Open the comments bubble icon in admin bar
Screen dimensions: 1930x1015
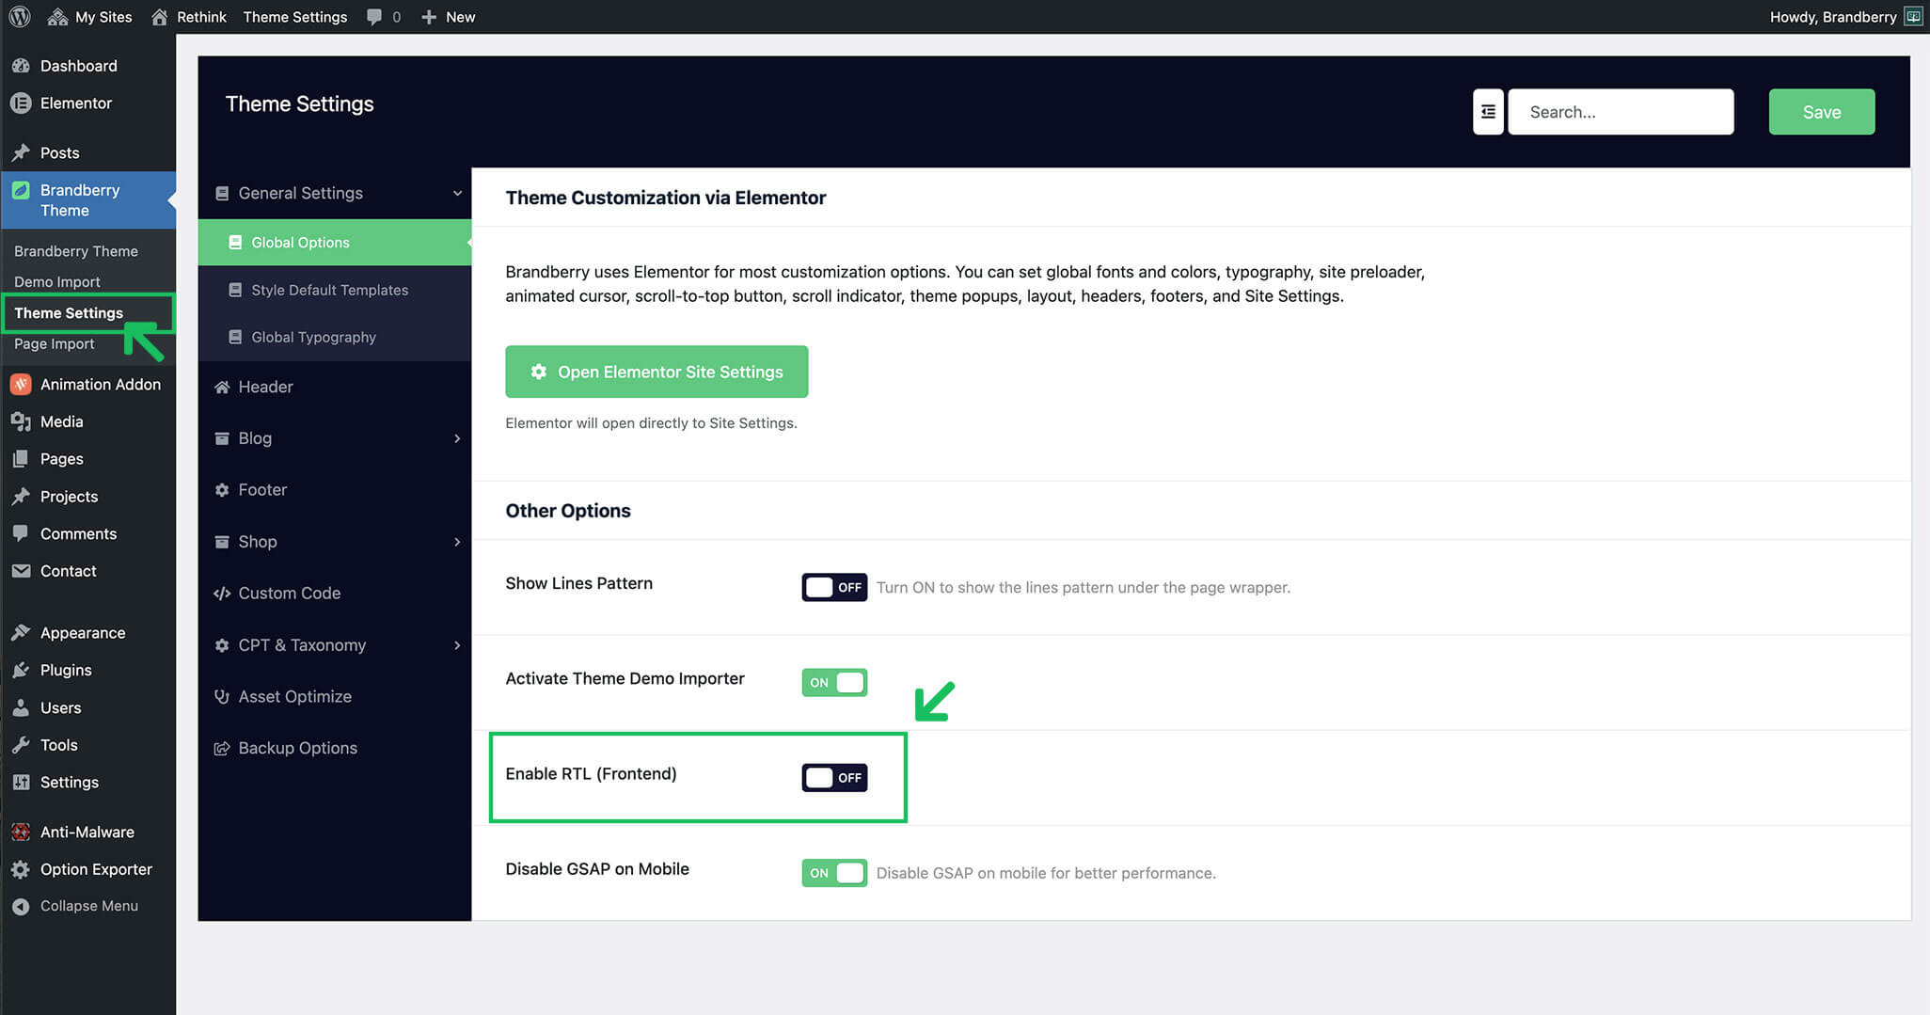point(374,17)
